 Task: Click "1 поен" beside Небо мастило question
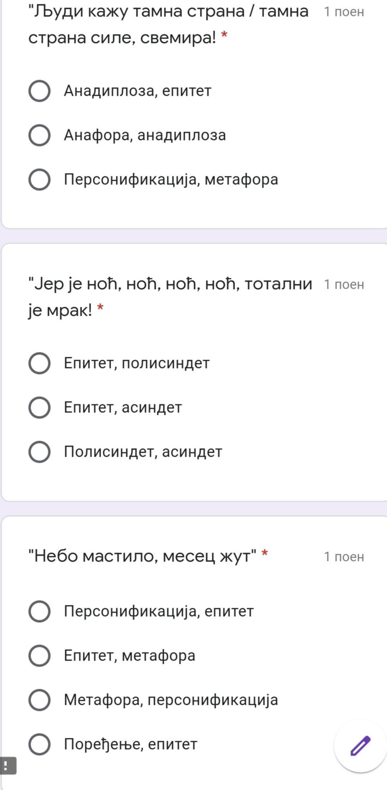[344, 557]
